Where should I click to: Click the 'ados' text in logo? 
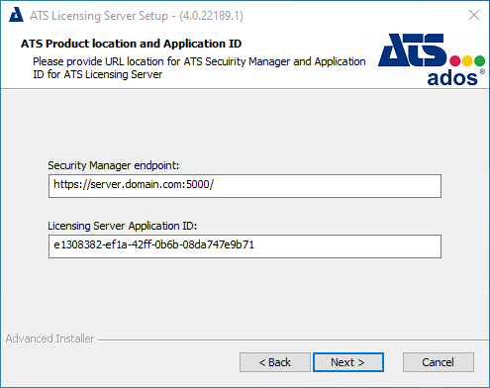(452, 78)
